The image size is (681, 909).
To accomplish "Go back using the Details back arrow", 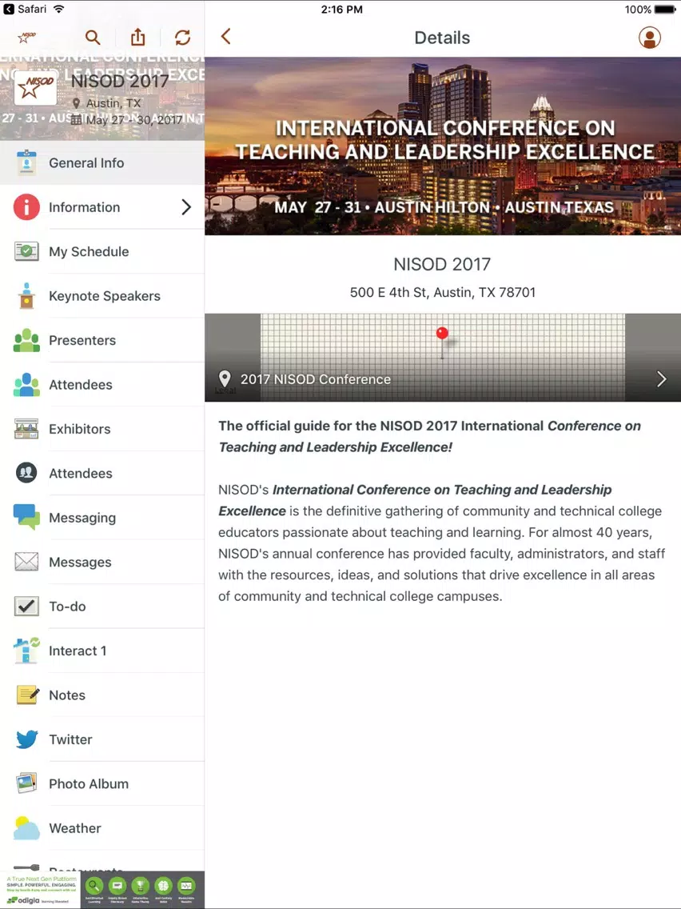I will coord(226,37).
